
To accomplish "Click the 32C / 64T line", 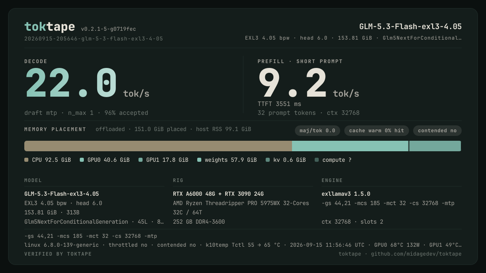I will click(x=188, y=212).
